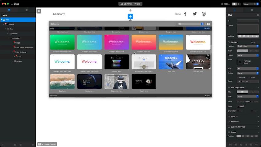Image resolution: width=261 pixels, height=147 pixels.
Task: Add a background image with the plus box
Action: click(240, 62)
